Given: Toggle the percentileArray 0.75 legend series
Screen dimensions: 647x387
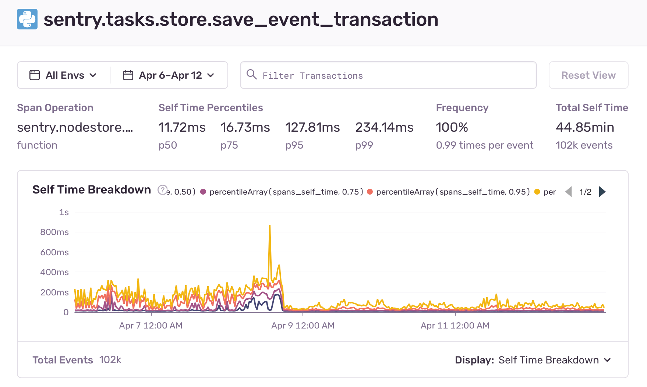Looking at the screenshot, I should pos(282,192).
